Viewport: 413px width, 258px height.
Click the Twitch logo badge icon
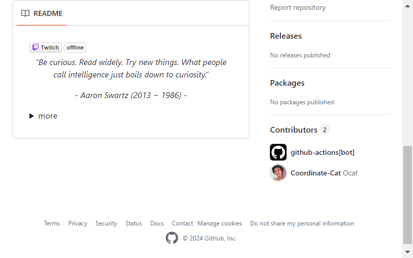pos(36,47)
